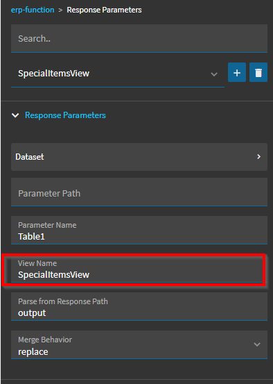The width and height of the screenshot is (273, 384).
Task: Click the Response Parameters breadcrumb title
Action: (104, 10)
